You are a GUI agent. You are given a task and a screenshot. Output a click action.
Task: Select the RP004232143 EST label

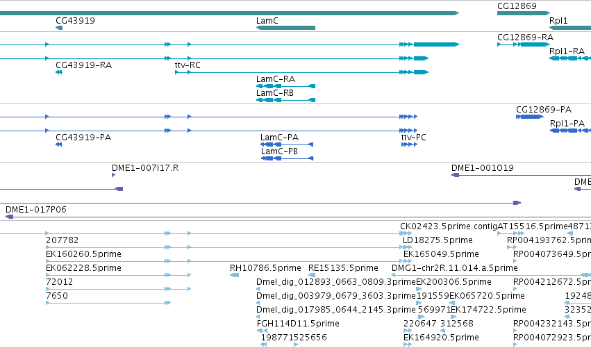tap(552, 324)
